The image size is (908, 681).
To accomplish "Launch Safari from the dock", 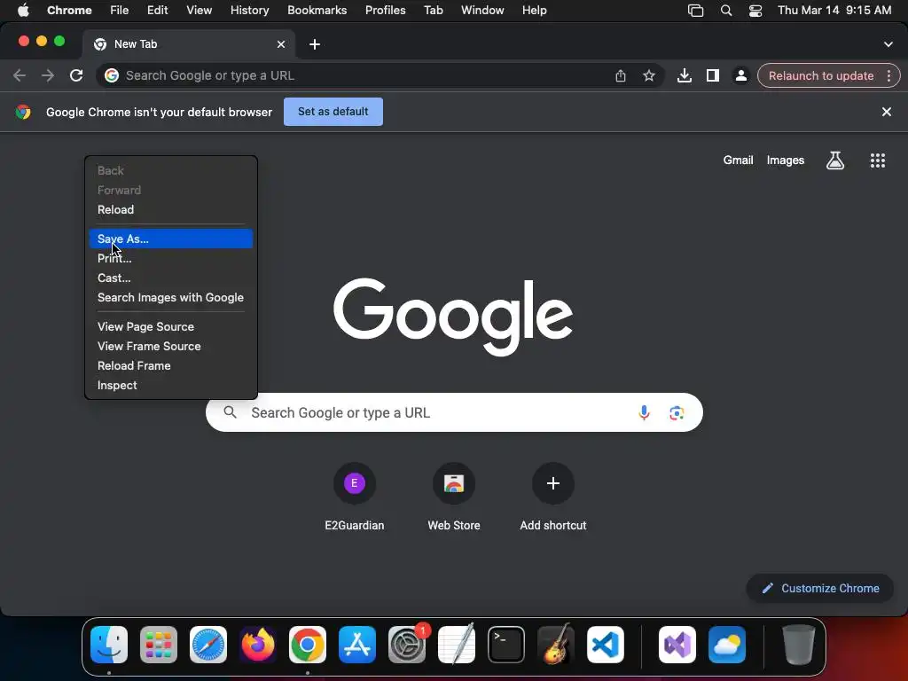I will pos(207,645).
